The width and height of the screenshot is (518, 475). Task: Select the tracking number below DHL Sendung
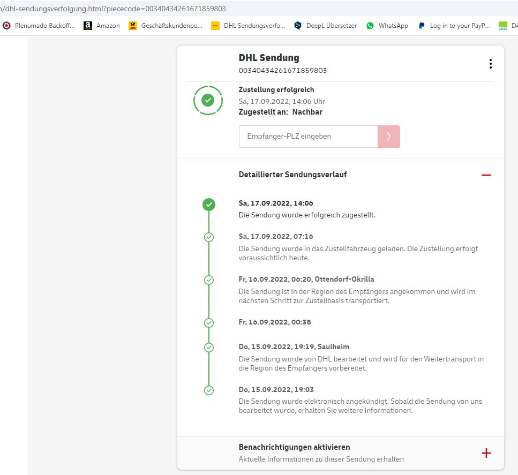[x=283, y=70]
